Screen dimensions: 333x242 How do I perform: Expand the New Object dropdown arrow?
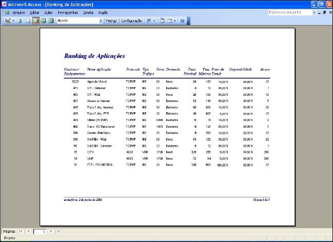coord(174,21)
